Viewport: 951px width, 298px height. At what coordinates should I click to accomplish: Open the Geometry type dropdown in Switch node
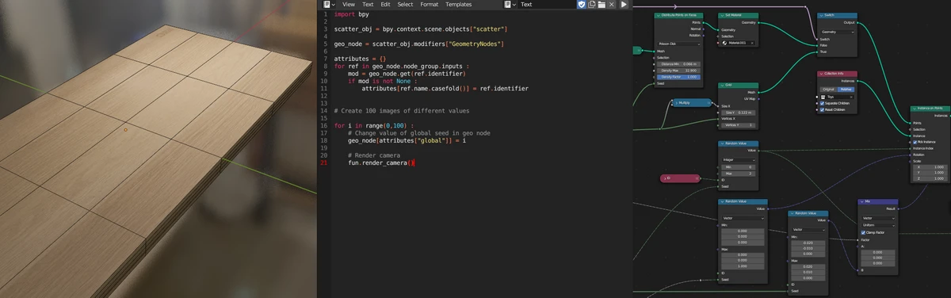[838, 32]
